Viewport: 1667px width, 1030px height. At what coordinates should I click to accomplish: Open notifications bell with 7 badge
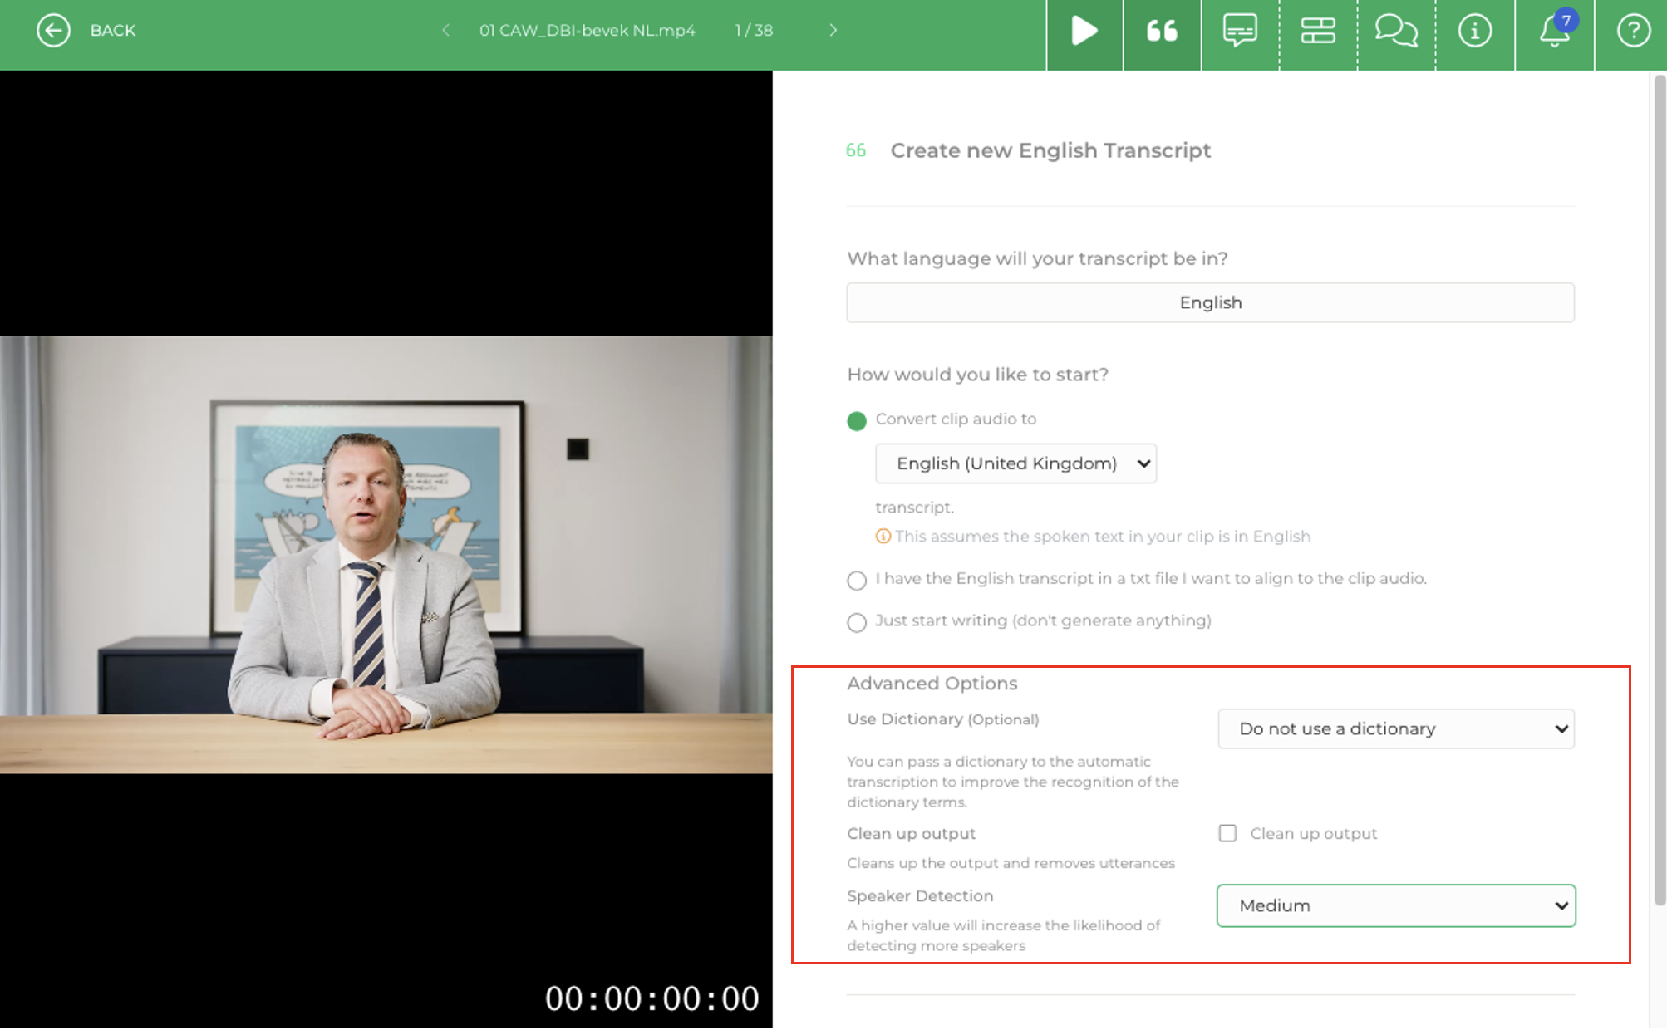click(x=1554, y=31)
